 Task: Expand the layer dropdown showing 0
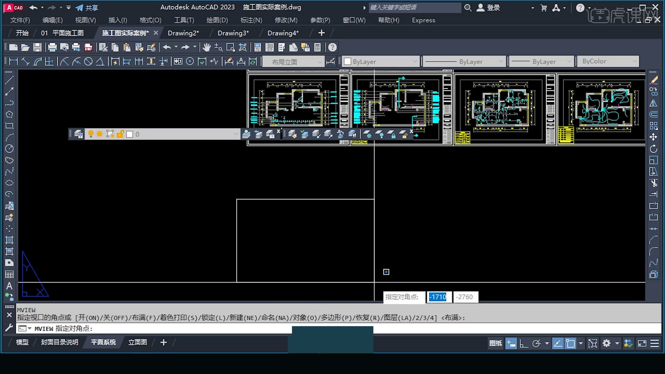point(236,134)
